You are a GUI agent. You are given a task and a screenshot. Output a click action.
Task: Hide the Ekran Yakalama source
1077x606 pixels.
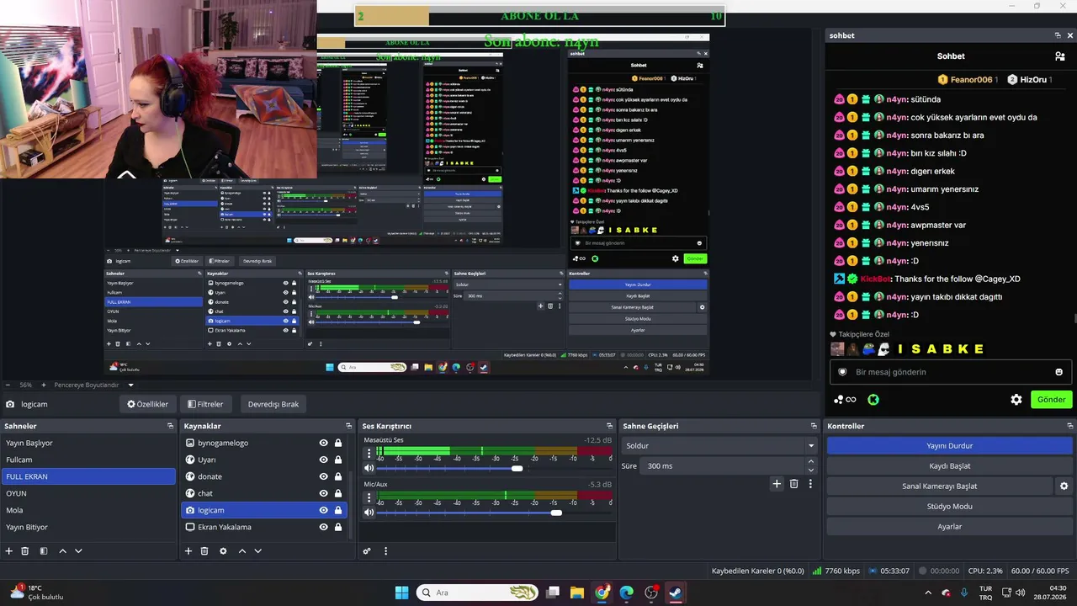coord(324,527)
